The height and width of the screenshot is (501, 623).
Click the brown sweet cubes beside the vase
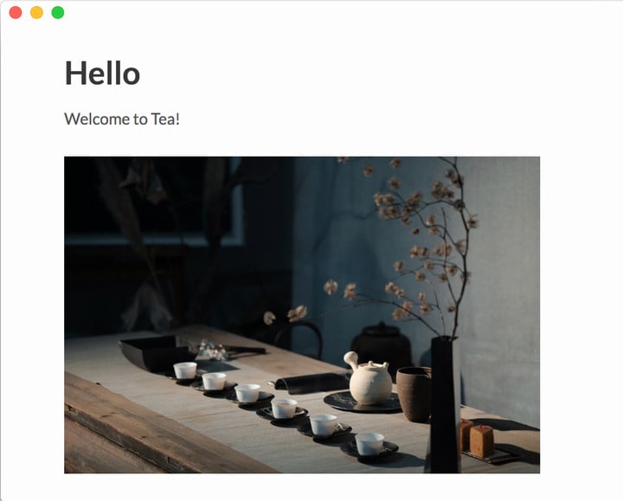pos(477,437)
